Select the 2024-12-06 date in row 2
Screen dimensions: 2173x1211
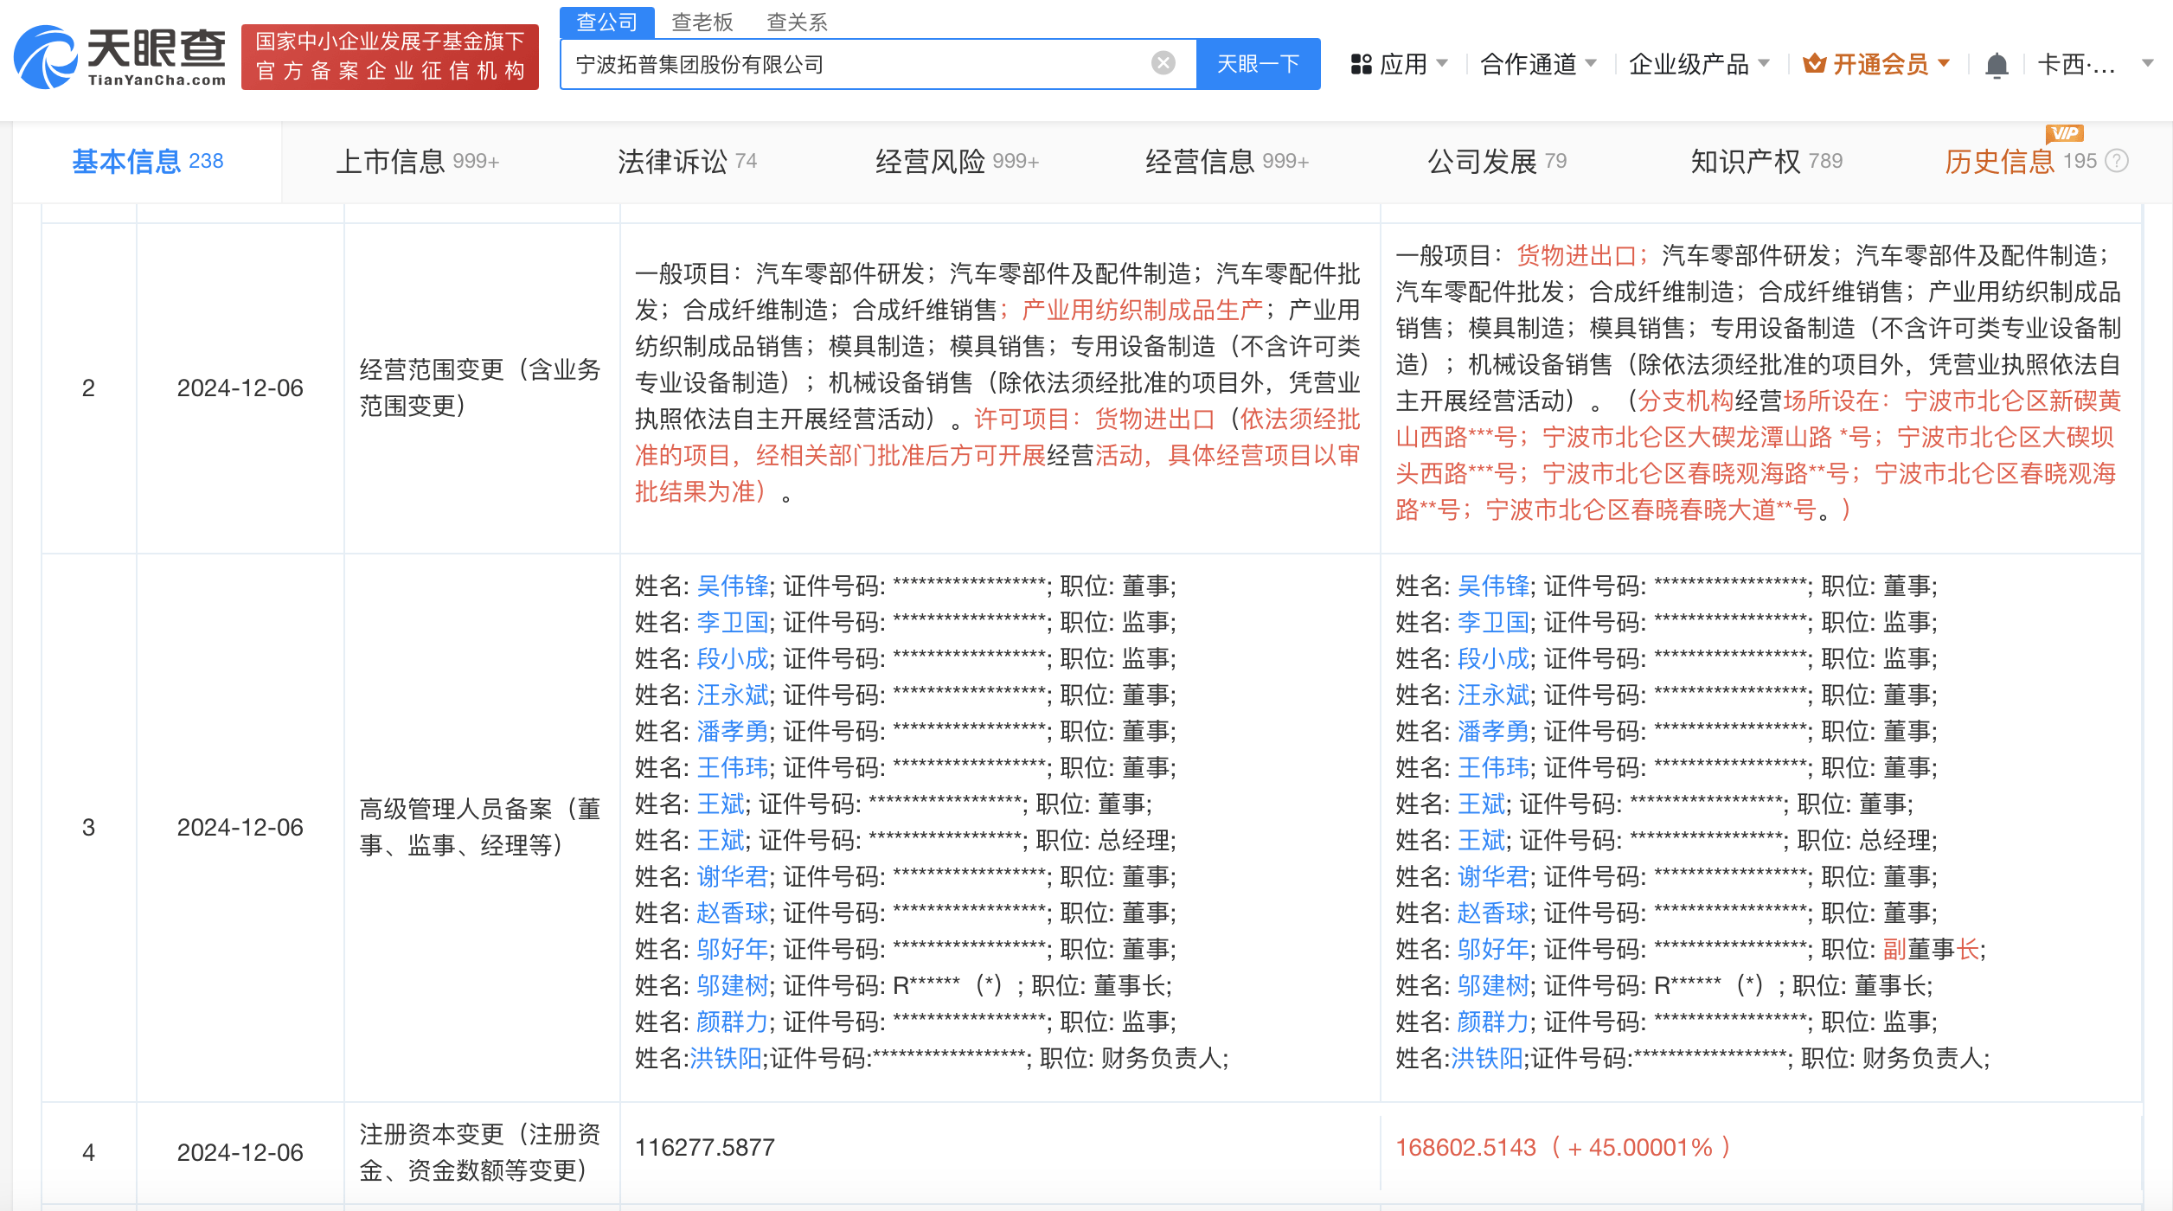click(x=240, y=388)
